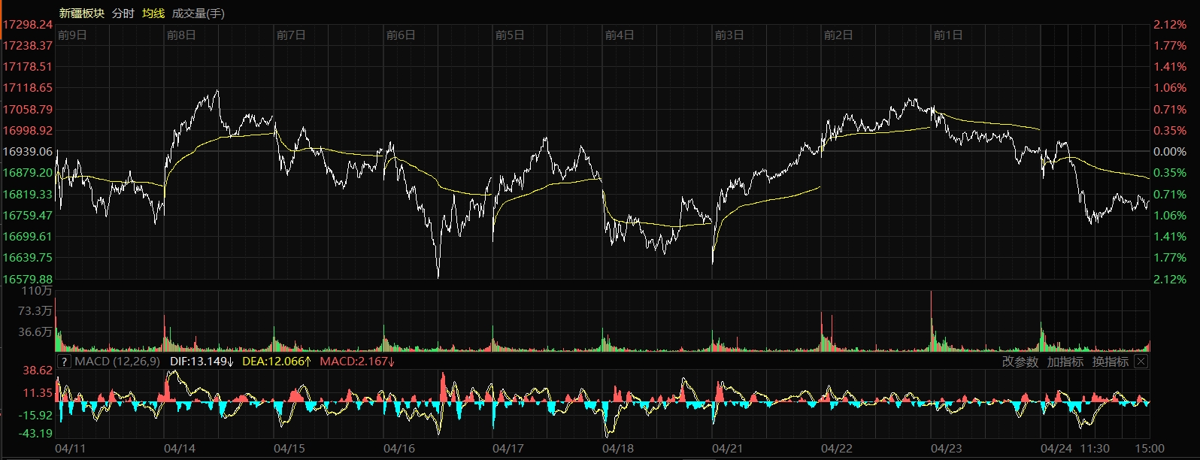This screenshot has width=1200, height=460.
Task: Select the 前9日 day marker
Action: 72,35
